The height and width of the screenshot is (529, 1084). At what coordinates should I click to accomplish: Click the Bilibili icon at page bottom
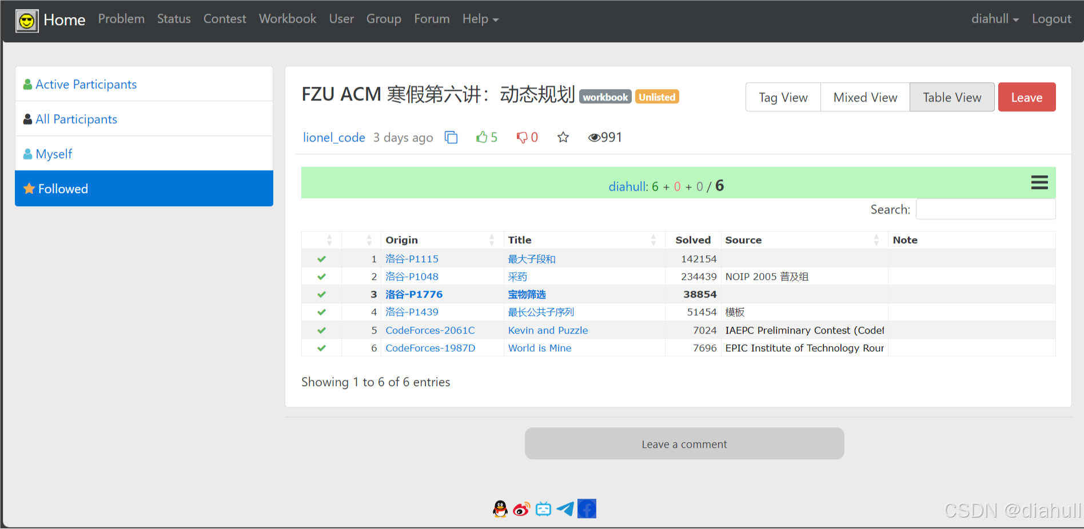click(543, 508)
